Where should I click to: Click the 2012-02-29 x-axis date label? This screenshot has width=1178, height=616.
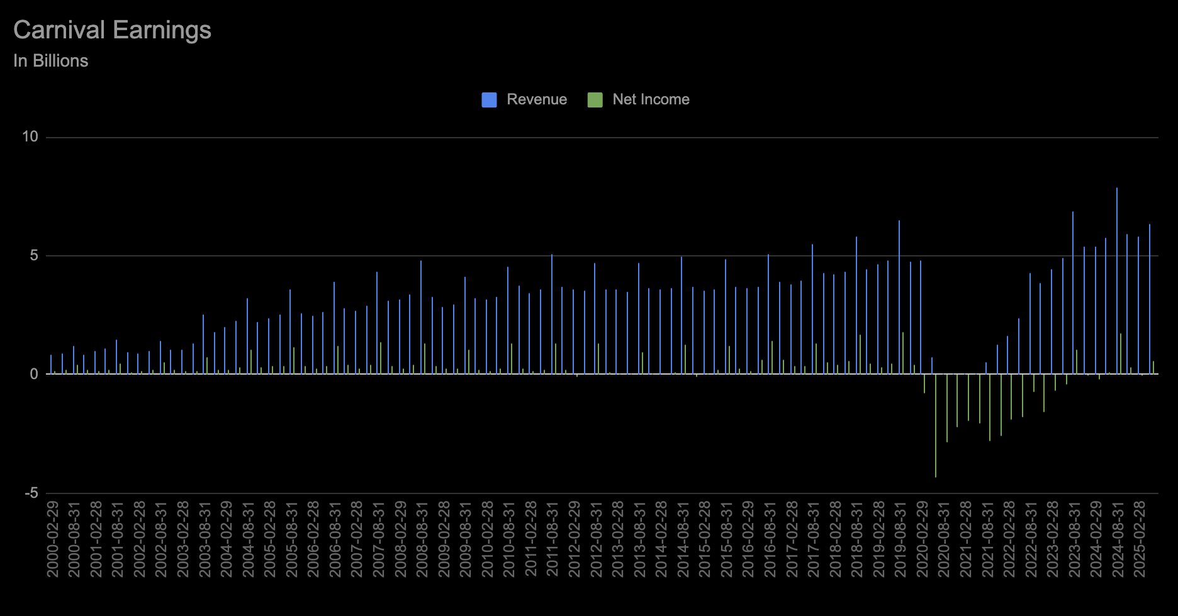(575, 539)
